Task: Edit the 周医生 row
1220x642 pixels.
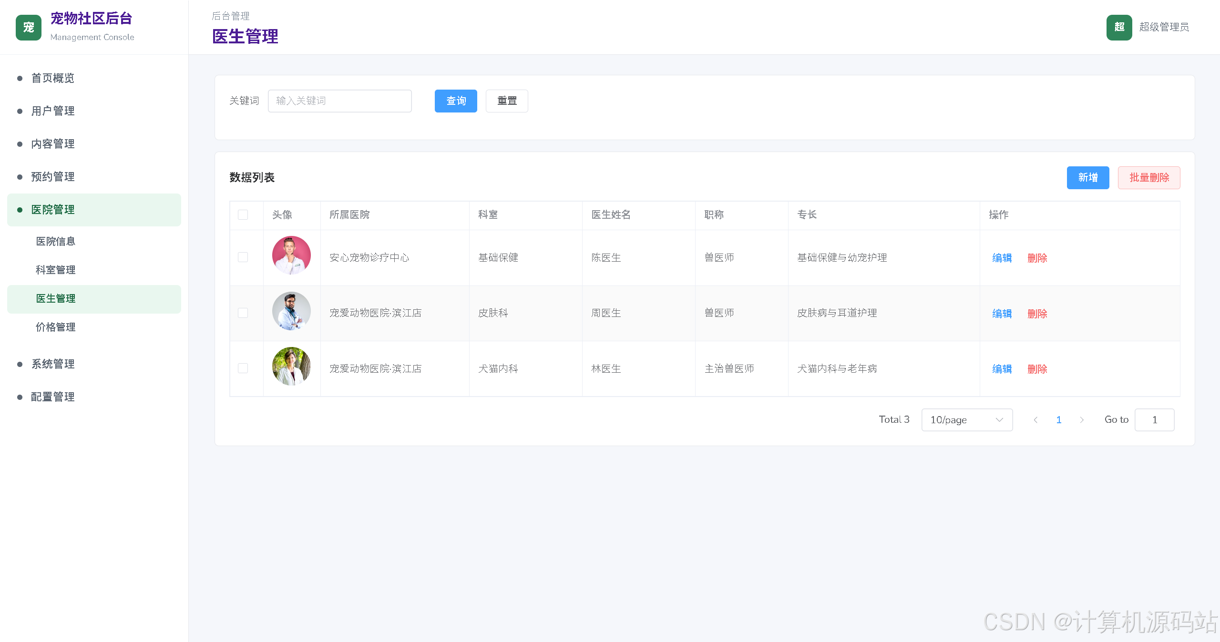Action: (1002, 314)
